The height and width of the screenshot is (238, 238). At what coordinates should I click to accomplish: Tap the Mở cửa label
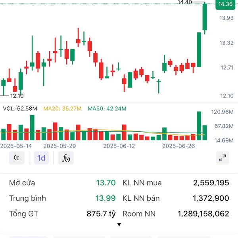(22, 182)
